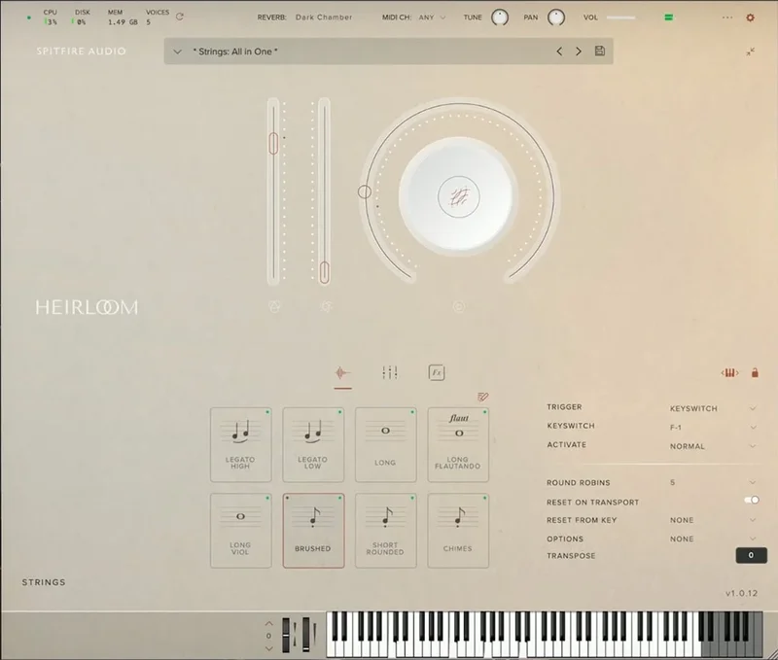Screen dimensions: 778x660
Task: Raise the keyboard octave with up arrow
Action: click(269, 624)
